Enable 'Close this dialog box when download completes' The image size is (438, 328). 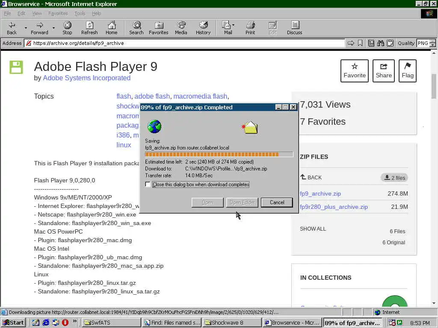click(x=148, y=184)
